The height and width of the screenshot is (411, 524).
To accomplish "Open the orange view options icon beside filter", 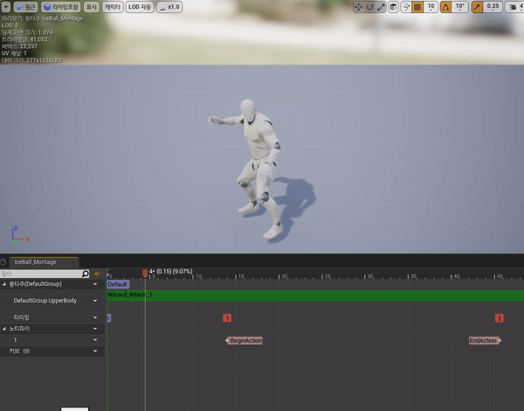I will [97, 274].
